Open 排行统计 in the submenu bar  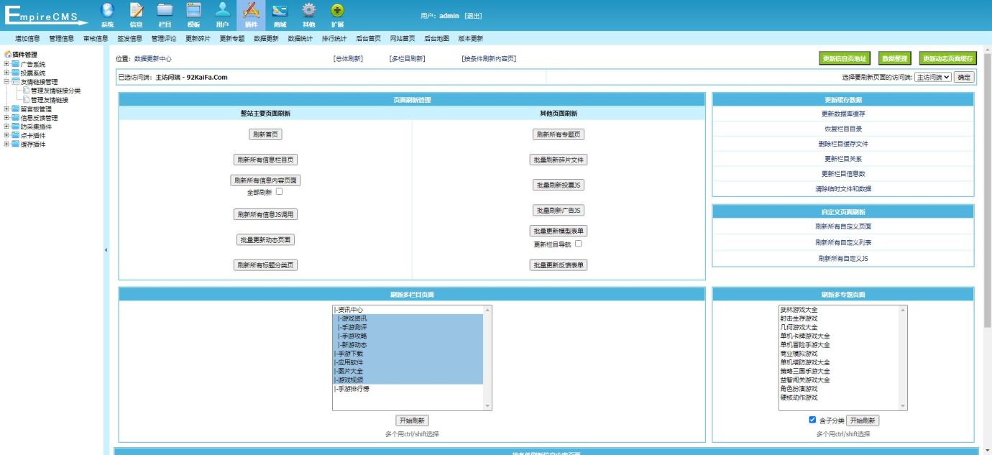tap(334, 38)
